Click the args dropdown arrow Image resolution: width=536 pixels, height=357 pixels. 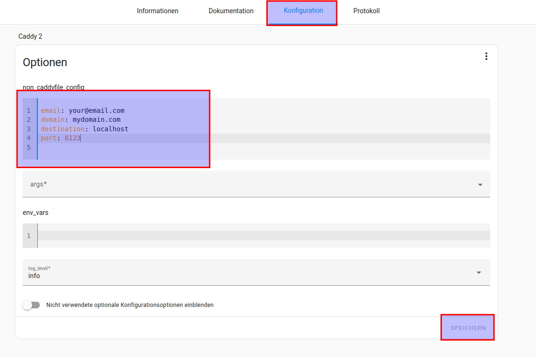(480, 185)
